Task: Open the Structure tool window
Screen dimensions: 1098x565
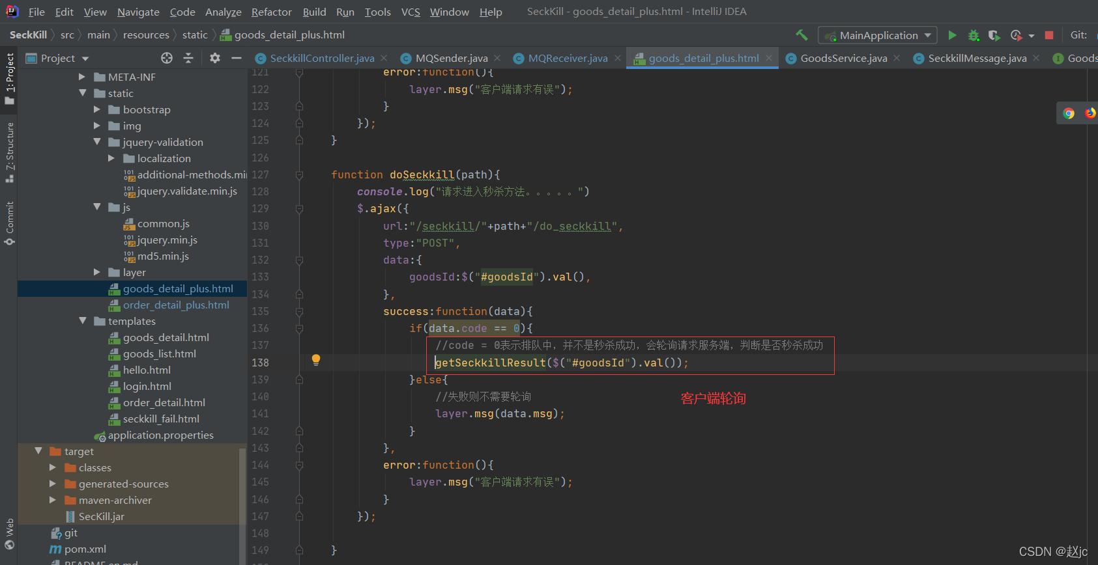Action: point(10,152)
